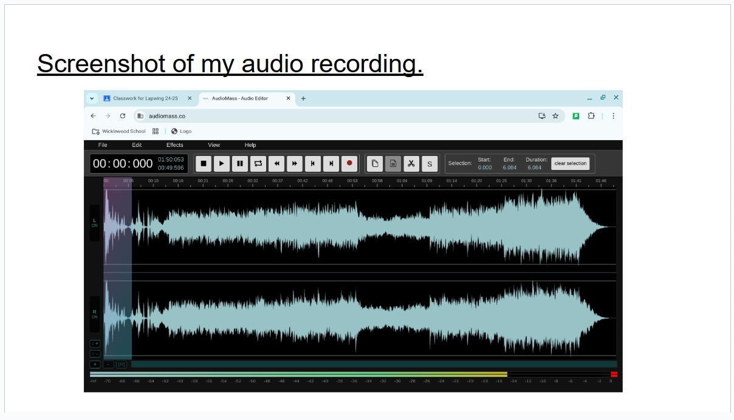Go forward with the browser forward arrow
734x420 pixels.
click(108, 116)
